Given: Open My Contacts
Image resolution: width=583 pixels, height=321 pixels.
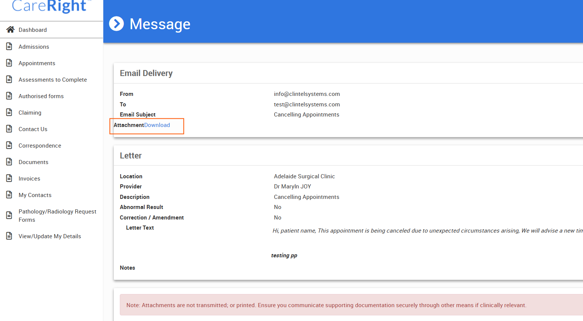Looking at the screenshot, I should pyautogui.click(x=35, y=195).
